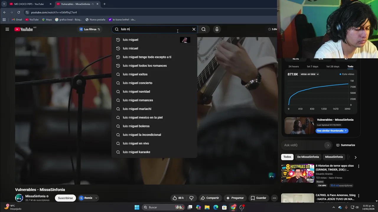Pick suggestion luis miguel boleros

click(154, 126)
